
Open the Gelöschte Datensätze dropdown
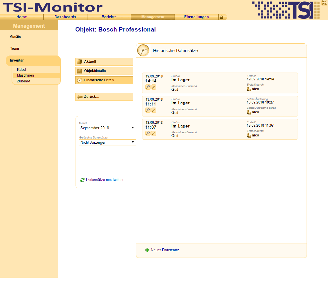[107, 142]
